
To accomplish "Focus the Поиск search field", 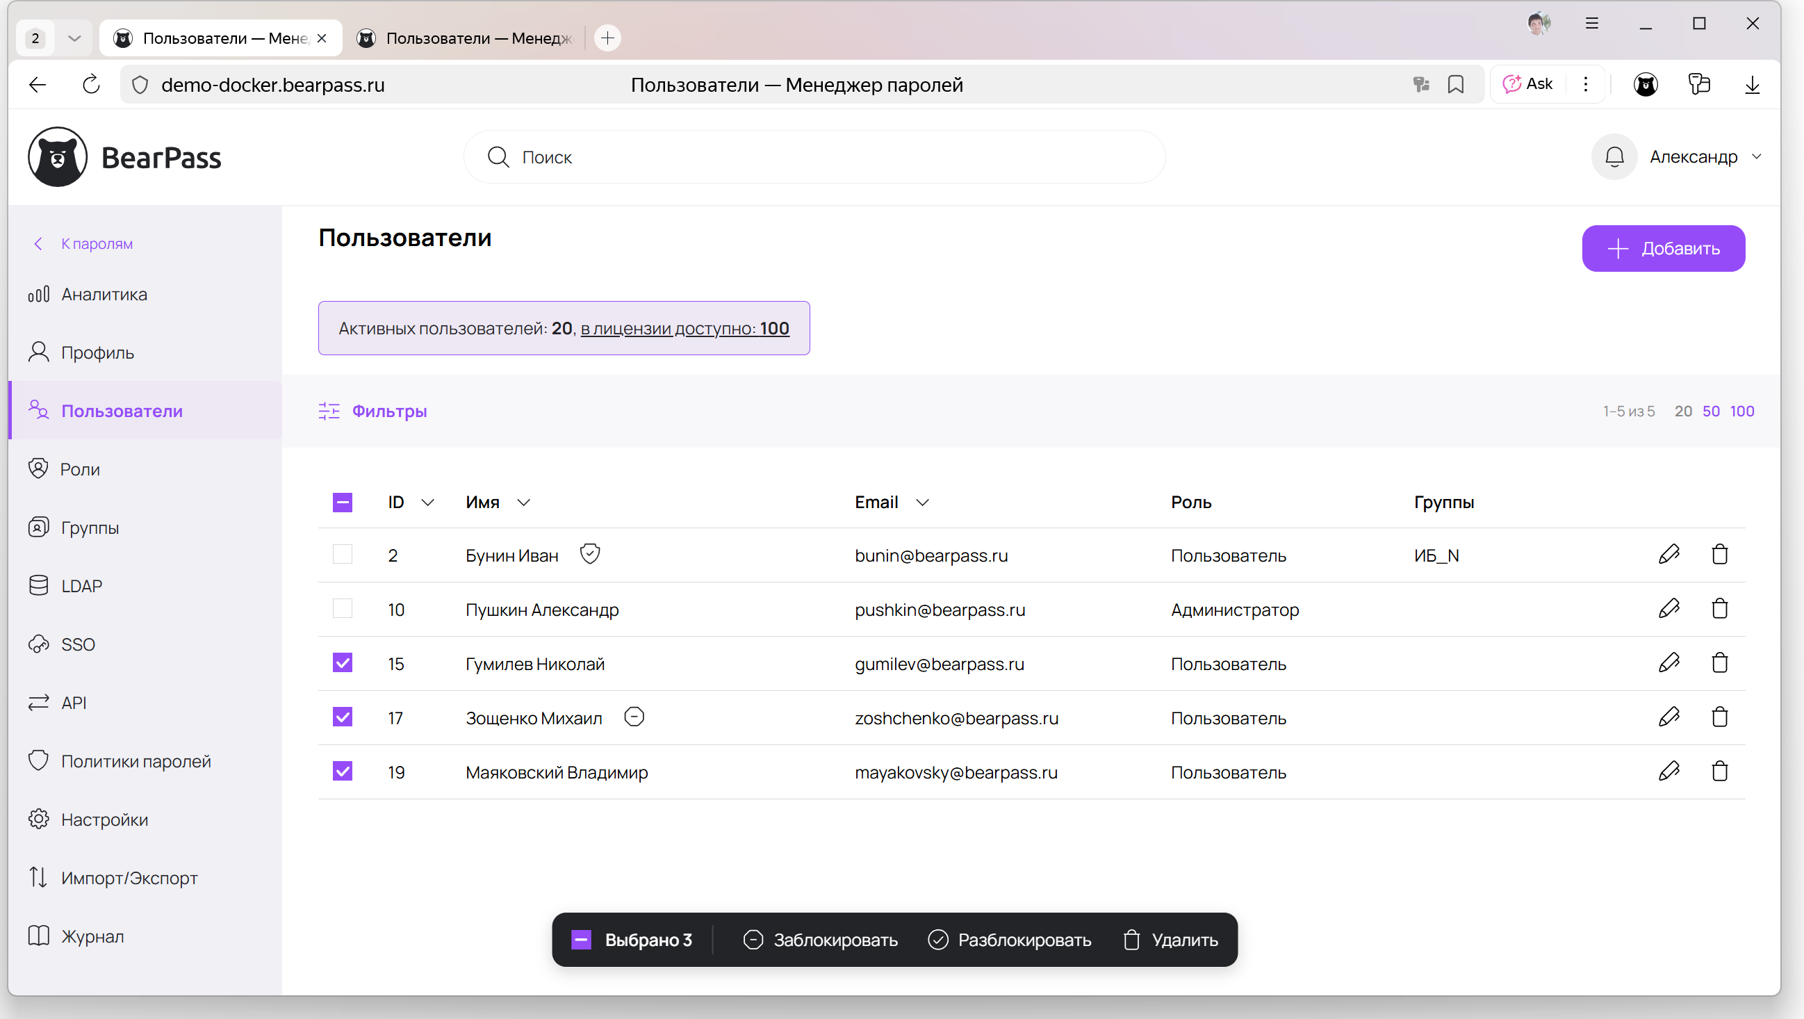I will [812, 157].
